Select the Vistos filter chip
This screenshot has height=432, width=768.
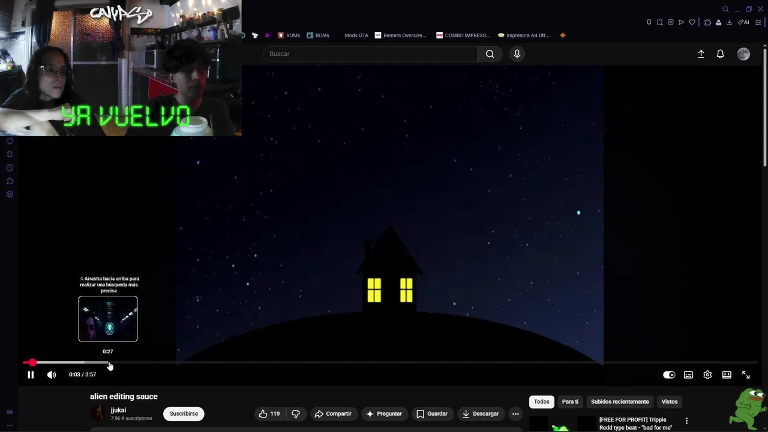click(x=670, y=401)
